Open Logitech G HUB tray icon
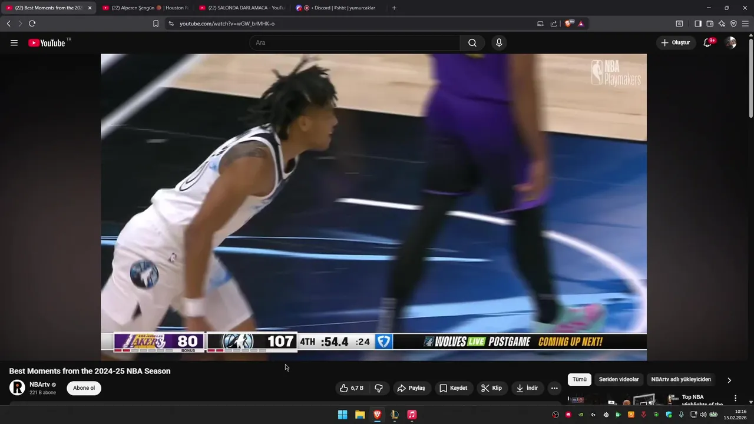 (x=593, y=415)
